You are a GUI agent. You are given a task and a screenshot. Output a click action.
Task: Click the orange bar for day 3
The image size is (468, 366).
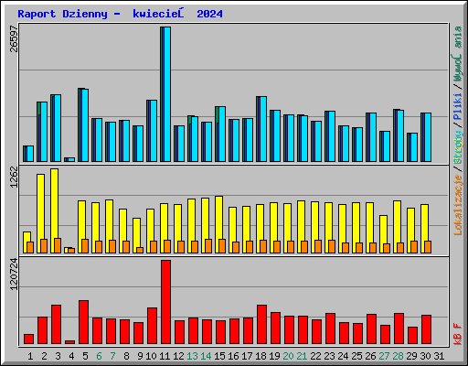click(58, 245)
